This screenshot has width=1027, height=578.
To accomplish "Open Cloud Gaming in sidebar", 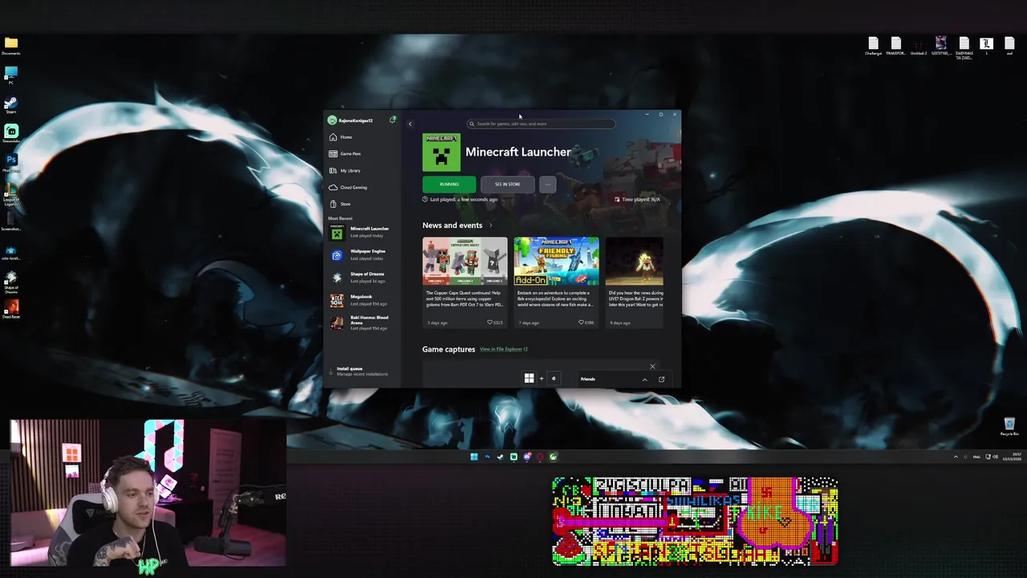I will tap(361, 187).
